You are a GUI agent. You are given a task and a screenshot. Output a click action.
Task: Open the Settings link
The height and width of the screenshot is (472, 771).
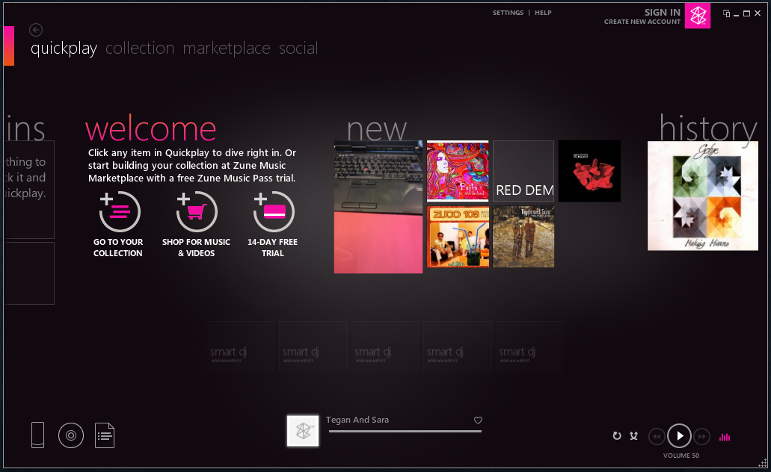[x=508, y=13]
